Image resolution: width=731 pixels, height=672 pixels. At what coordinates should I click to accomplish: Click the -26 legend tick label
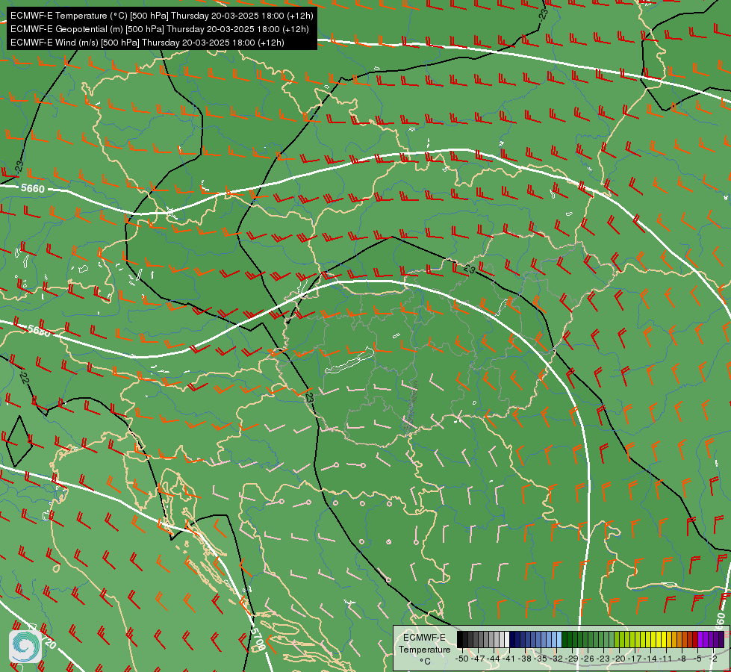588,659
